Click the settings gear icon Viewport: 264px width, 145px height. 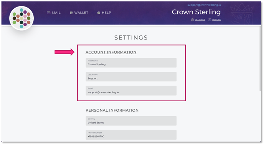click(x=192, y=20)
